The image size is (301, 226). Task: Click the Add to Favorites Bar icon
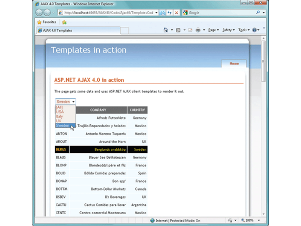click(64, 22)
